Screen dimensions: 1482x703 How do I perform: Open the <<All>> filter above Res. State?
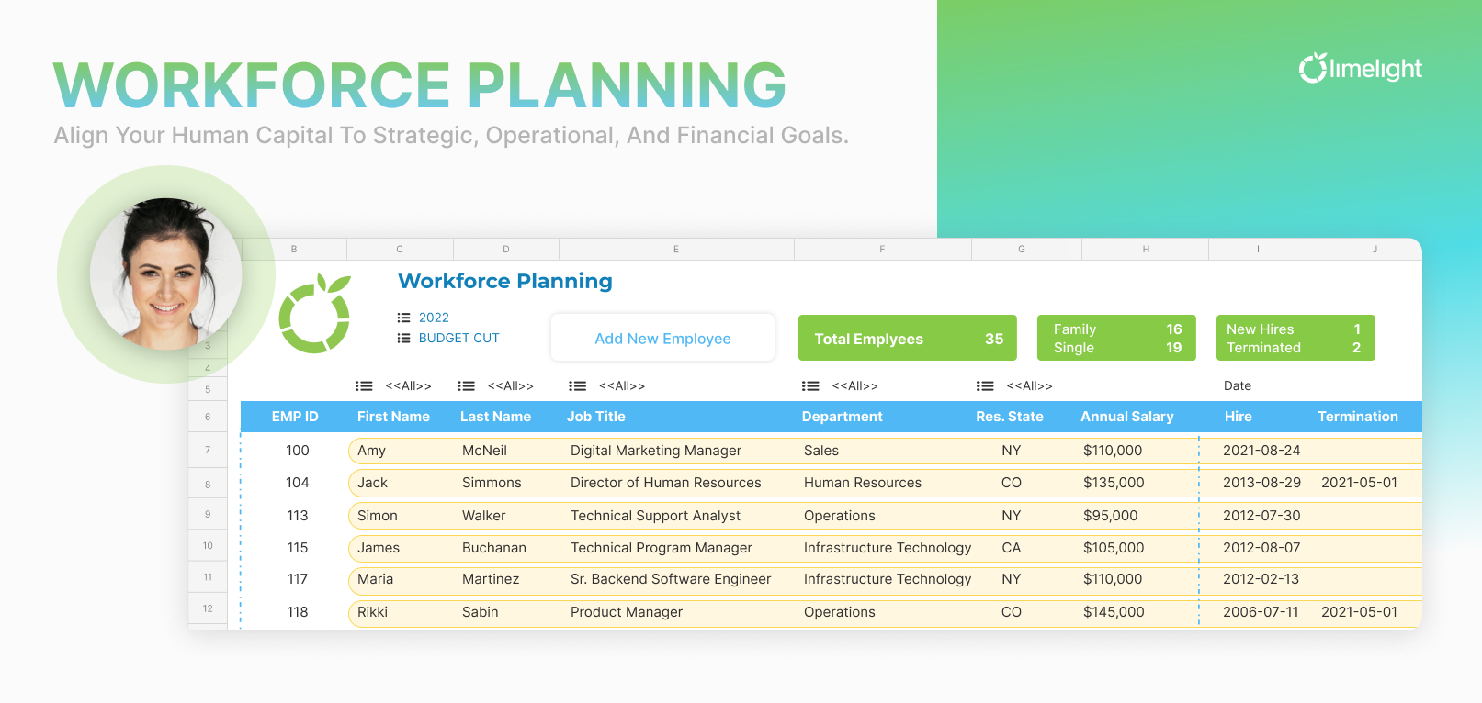click(x=1029, y=386)
